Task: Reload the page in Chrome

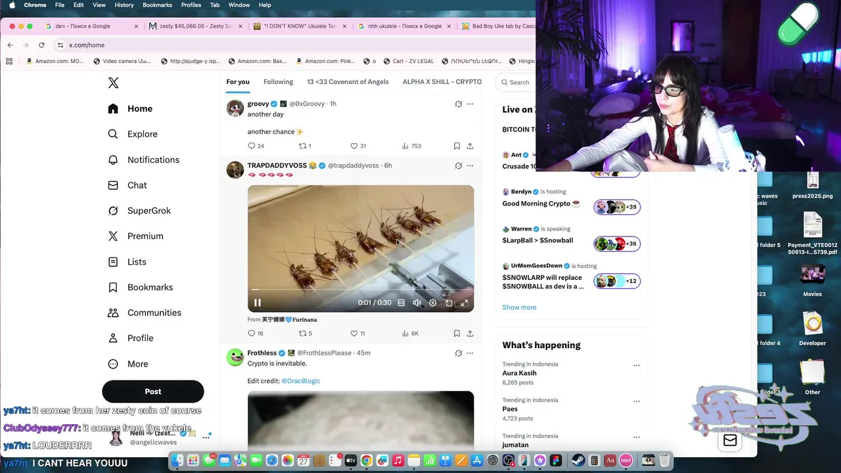Action: pyautogui.click(x=41, y=45)
